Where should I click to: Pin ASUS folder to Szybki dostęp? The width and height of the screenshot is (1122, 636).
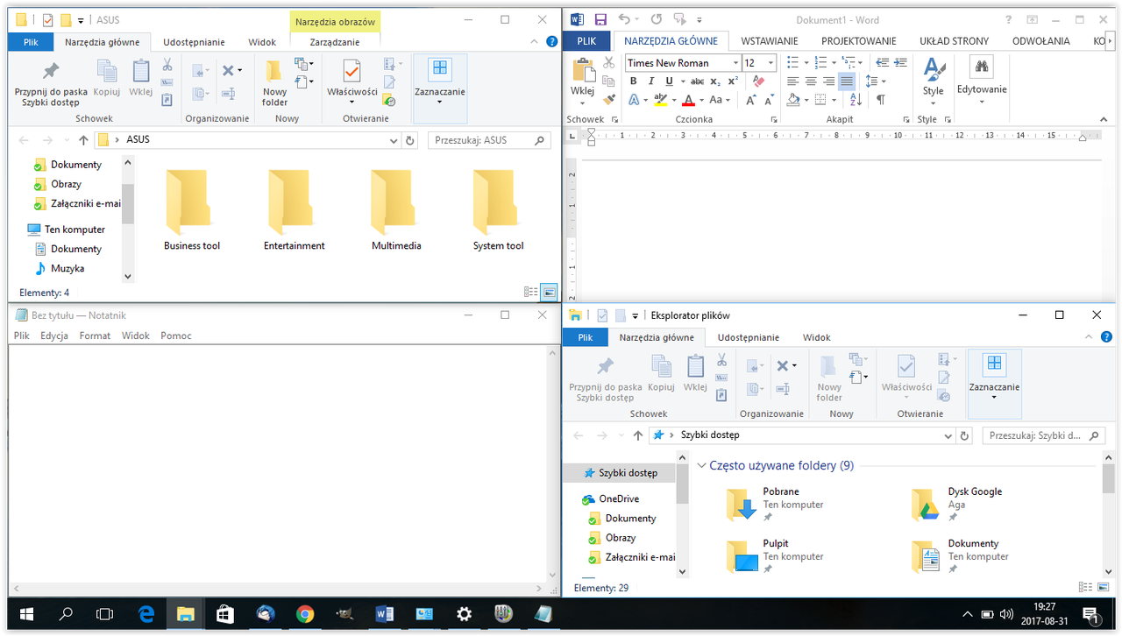pos(51,85)
